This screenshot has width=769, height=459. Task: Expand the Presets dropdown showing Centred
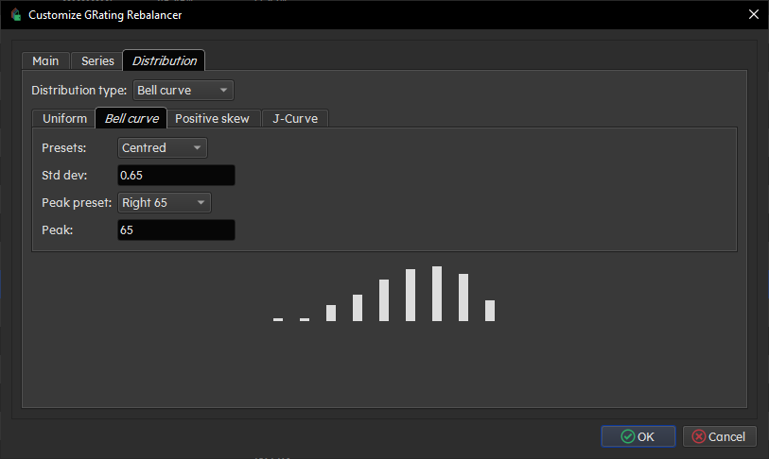(x=163, y=147)
